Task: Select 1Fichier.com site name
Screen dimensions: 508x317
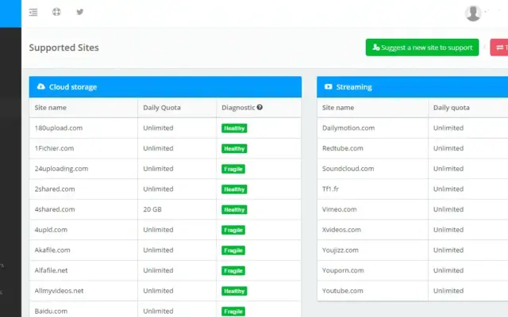Action: tap(55, 148)
